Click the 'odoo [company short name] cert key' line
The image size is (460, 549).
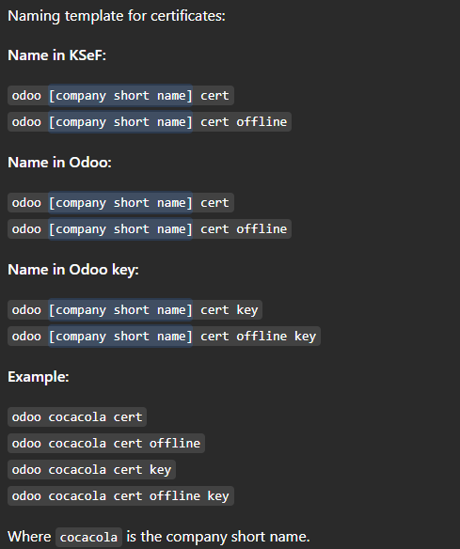(135, 310)
